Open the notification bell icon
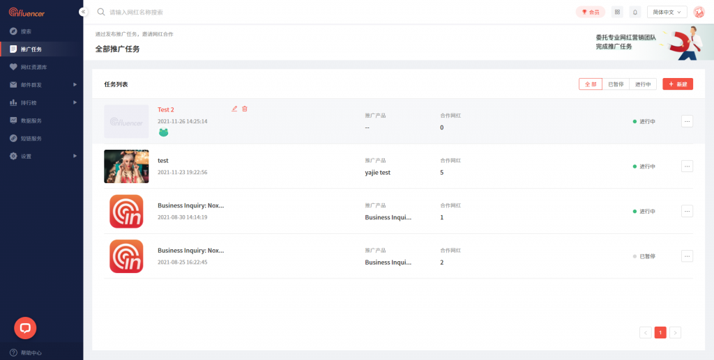This screenshot has height=360, width=714. 635,12
